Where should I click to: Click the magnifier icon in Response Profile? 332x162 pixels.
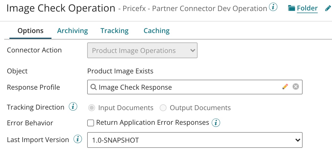[x=93, y=87]
